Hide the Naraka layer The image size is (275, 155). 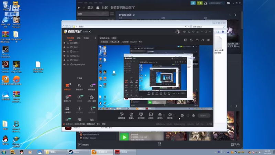[x=64, y=56]
